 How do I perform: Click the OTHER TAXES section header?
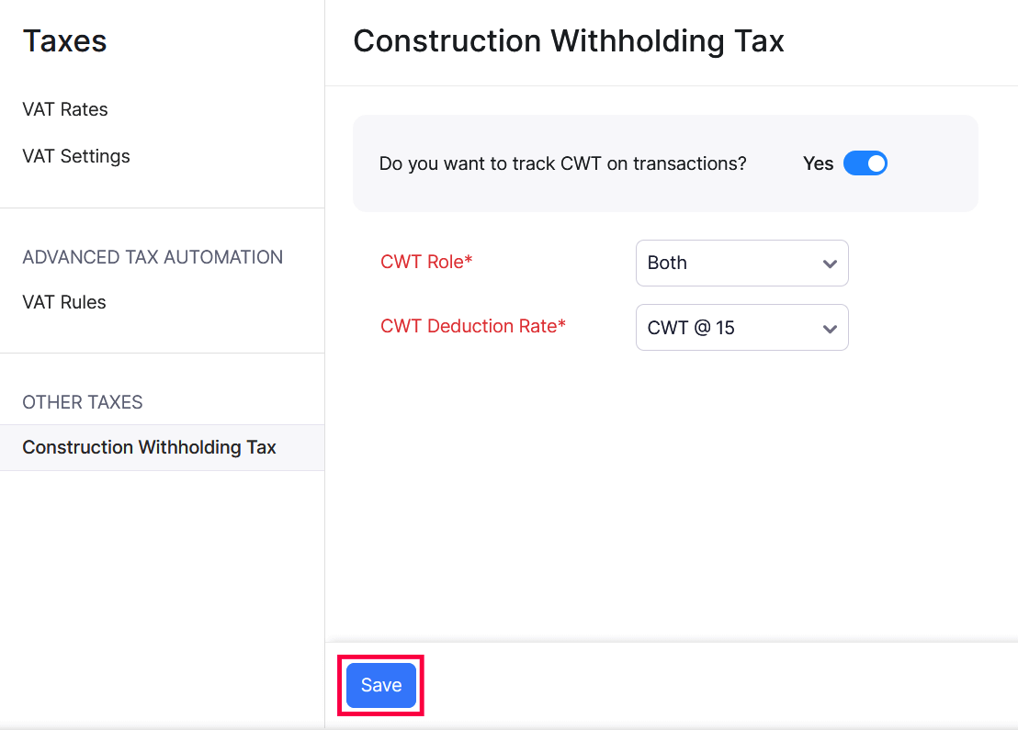[x=83, y=402]
